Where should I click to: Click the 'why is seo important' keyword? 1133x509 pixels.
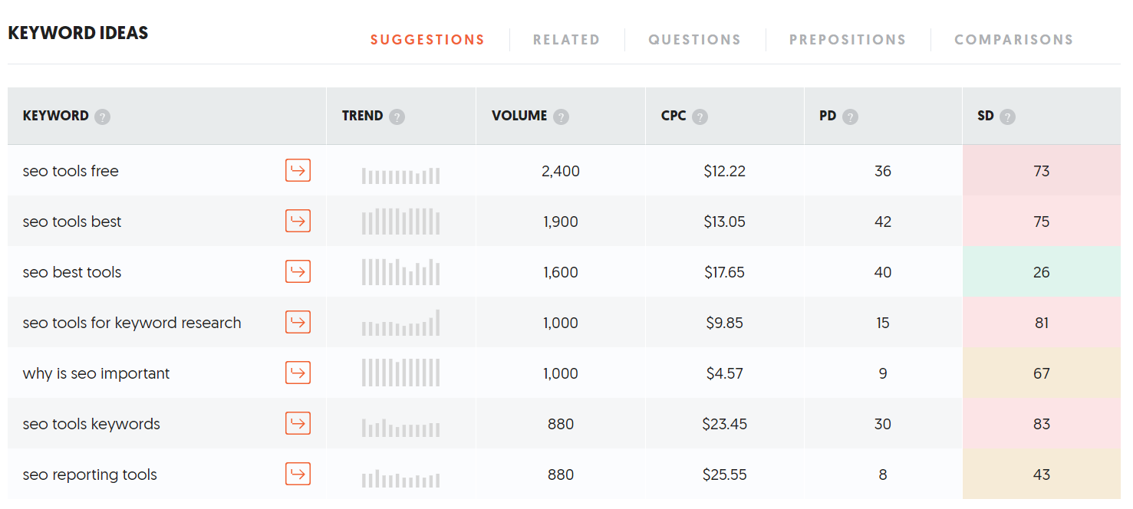click(96, 373)
